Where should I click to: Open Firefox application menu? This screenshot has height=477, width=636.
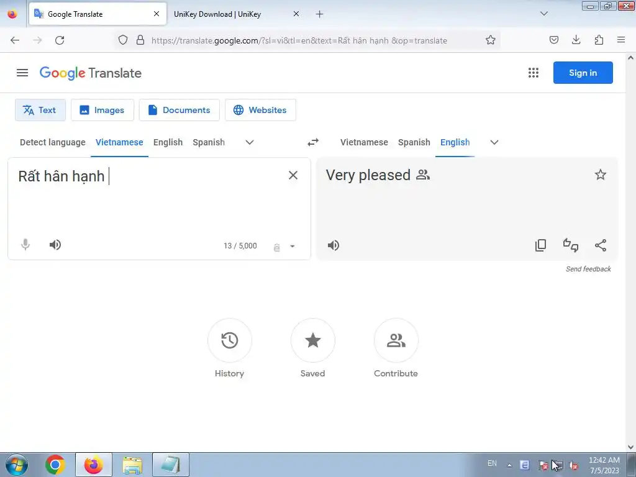tap(621, 40)
